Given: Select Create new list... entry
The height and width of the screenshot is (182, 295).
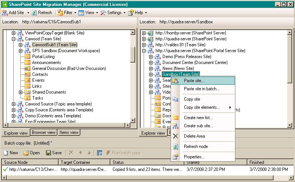Looking at the screenshot, I should tap(203, 118).
